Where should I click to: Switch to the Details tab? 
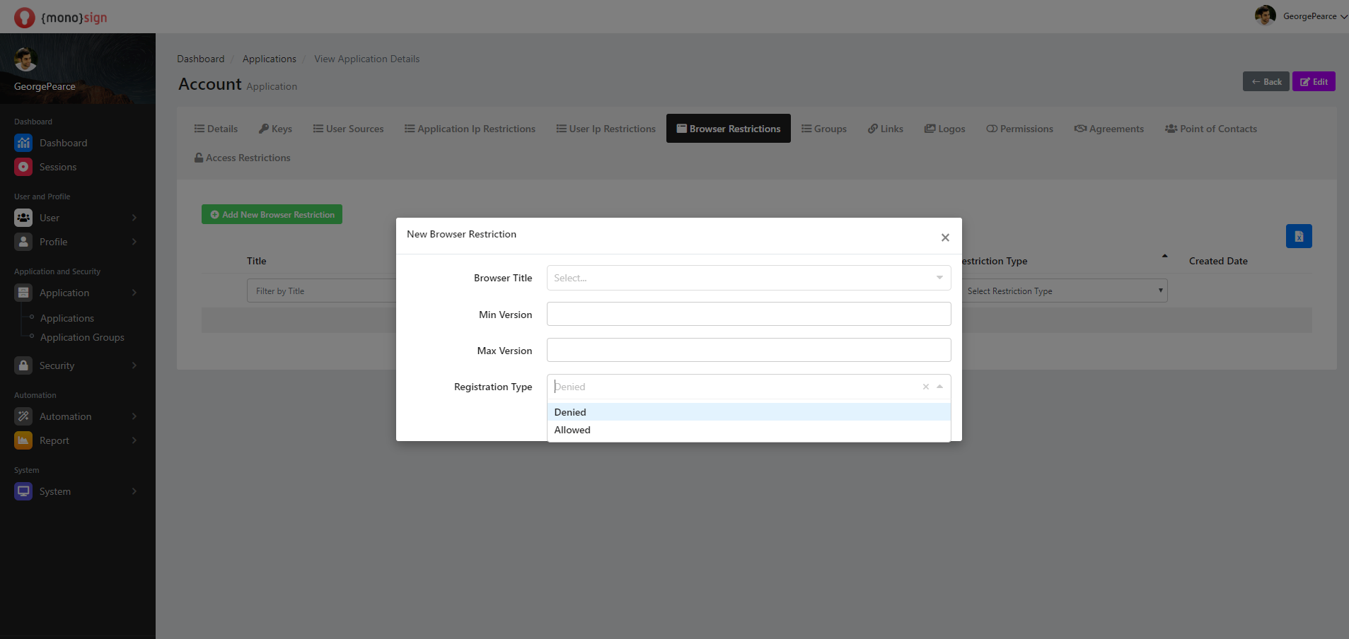[216, 129]
